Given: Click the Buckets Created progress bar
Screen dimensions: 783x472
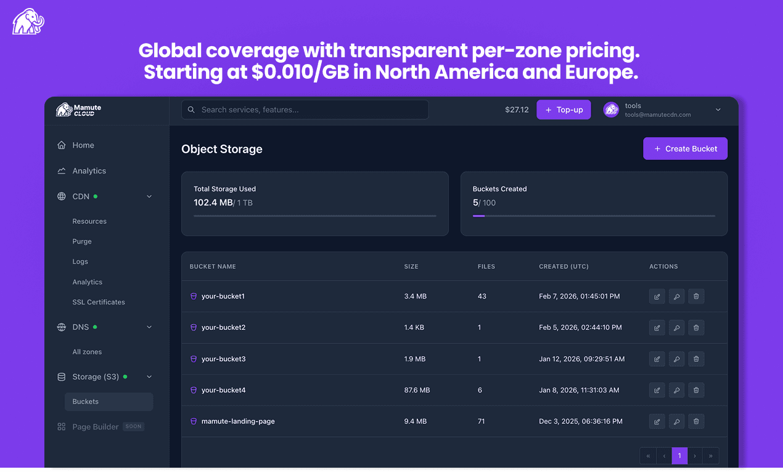Looking at the screenshot, I should (x=594, y=216).
